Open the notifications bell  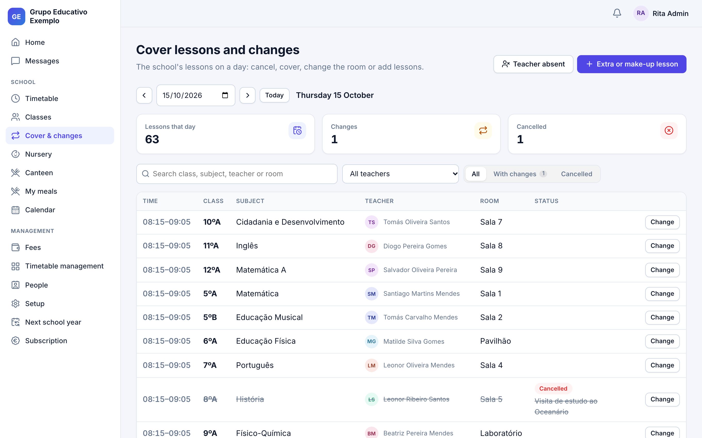click(x=617, y=13)
